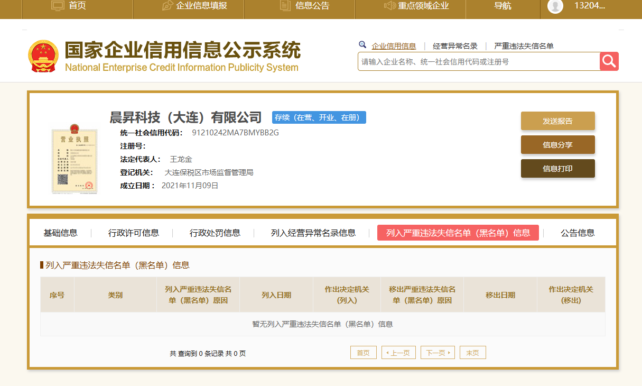Image resolution: width=642 pixels, height=386 pixels.
Task: Click the national emblem logo
Action: tap(43, 56)
